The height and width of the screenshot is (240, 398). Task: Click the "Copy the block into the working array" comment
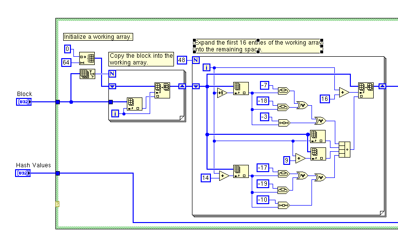coord(141,59)
